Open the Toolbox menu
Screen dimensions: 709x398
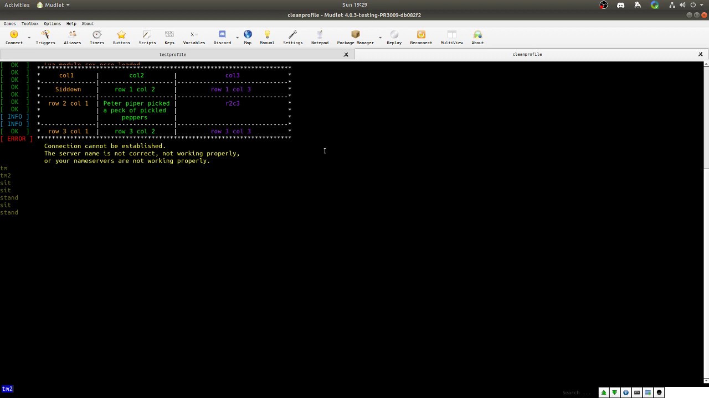click(30, 24)
